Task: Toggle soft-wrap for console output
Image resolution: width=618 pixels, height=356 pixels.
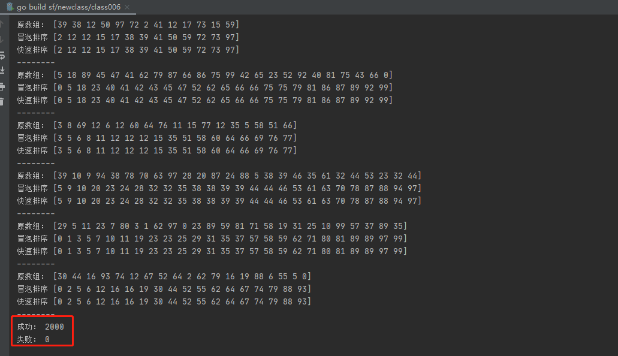Action: pyautogui.click(x=2, y=55)
